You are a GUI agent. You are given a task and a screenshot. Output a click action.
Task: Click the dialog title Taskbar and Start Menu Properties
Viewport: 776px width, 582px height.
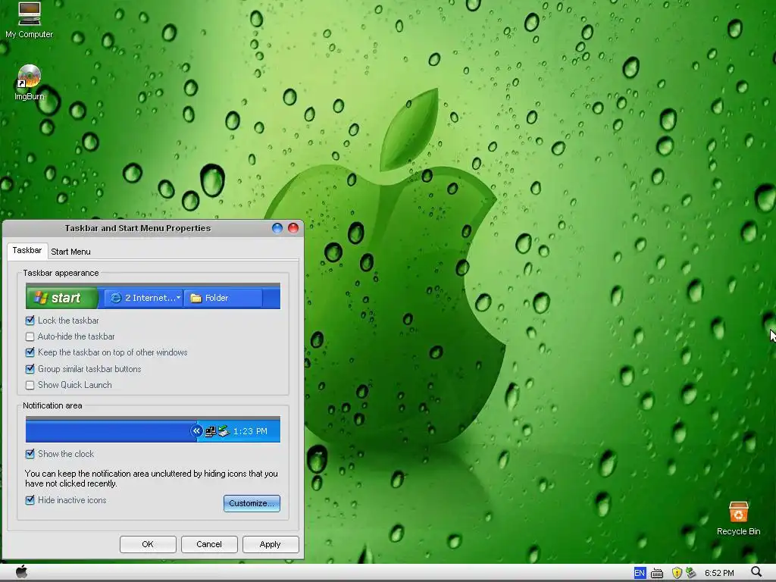138,228
